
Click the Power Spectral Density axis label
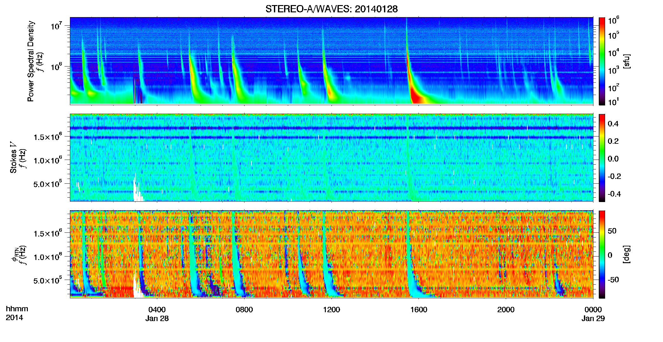pos(31,61)
